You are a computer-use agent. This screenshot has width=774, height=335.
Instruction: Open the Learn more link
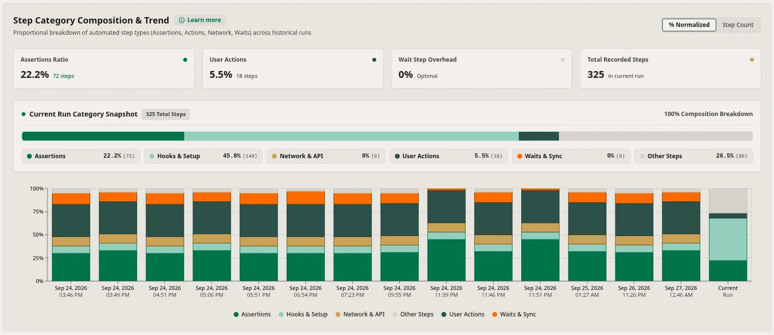tap(200, 20)
